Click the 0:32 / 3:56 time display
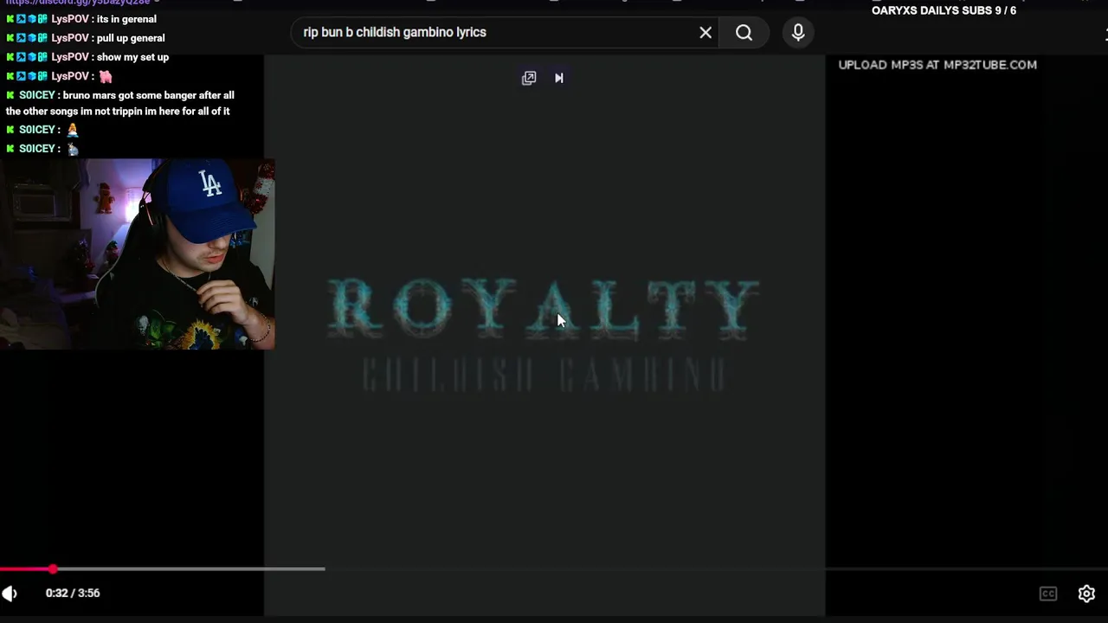Screen dimensions: 1108x623 click(73, 593)
